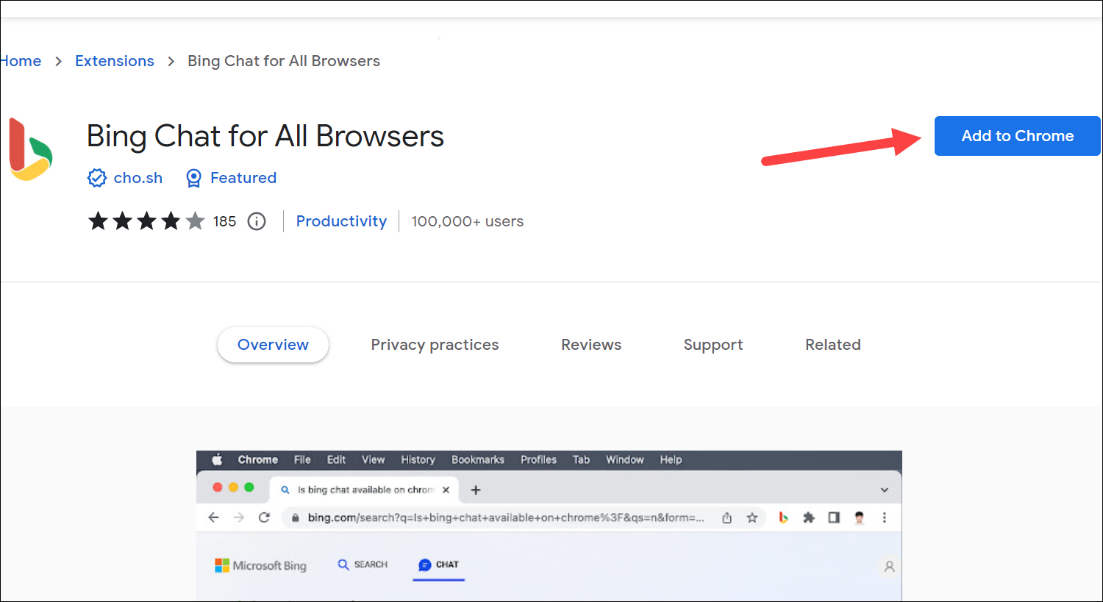This screenshot has width=1103, height=602.
Task: Open the Extensions breadcrumb link
Action: point(115,61)
